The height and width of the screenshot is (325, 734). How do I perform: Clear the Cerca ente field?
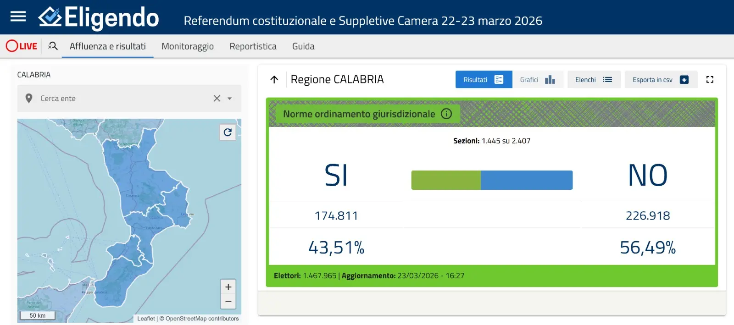[x=217, y=99]
